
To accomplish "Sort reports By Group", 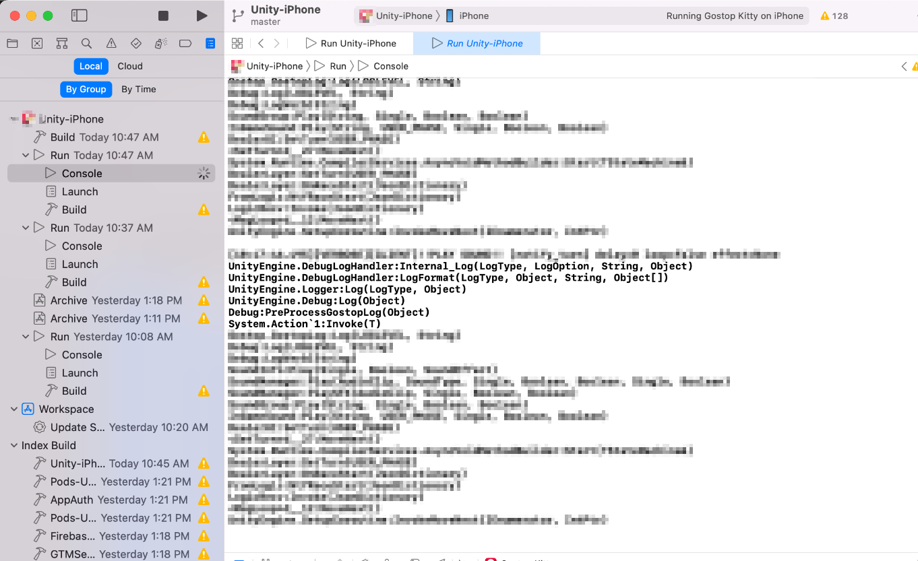I will pyautogui.click(x=86, y=89).
